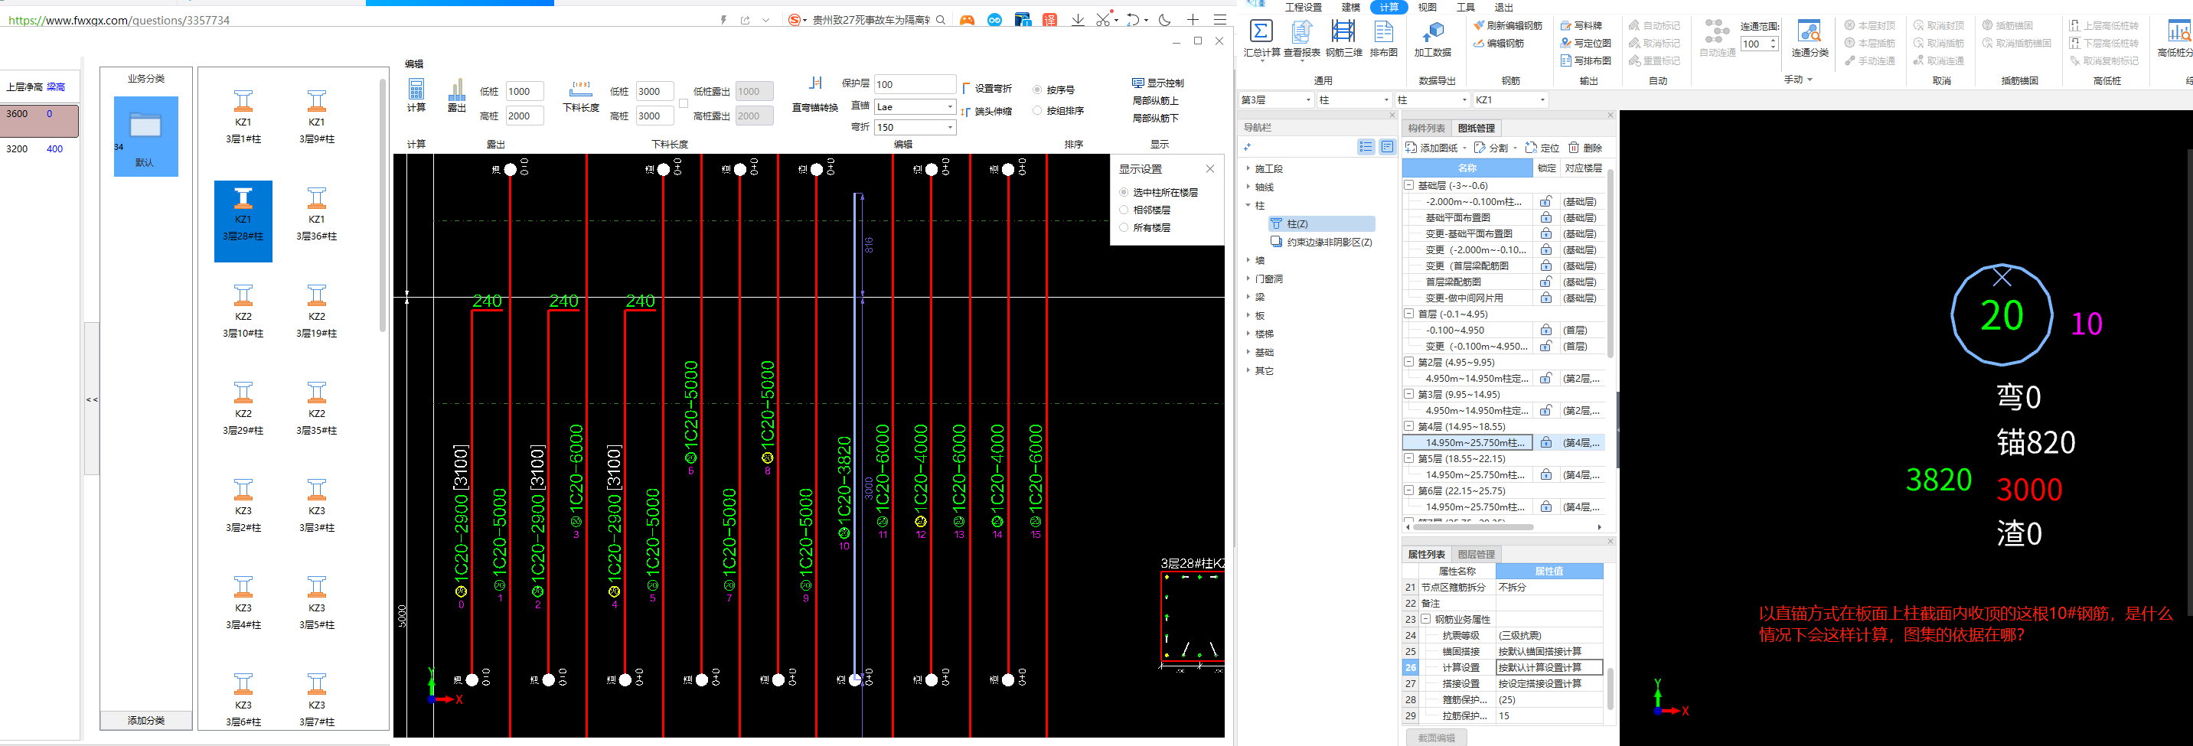The image size is (2193, 746).
Task: Click 局部纵筋下 option
Action: pos(1155,119)
